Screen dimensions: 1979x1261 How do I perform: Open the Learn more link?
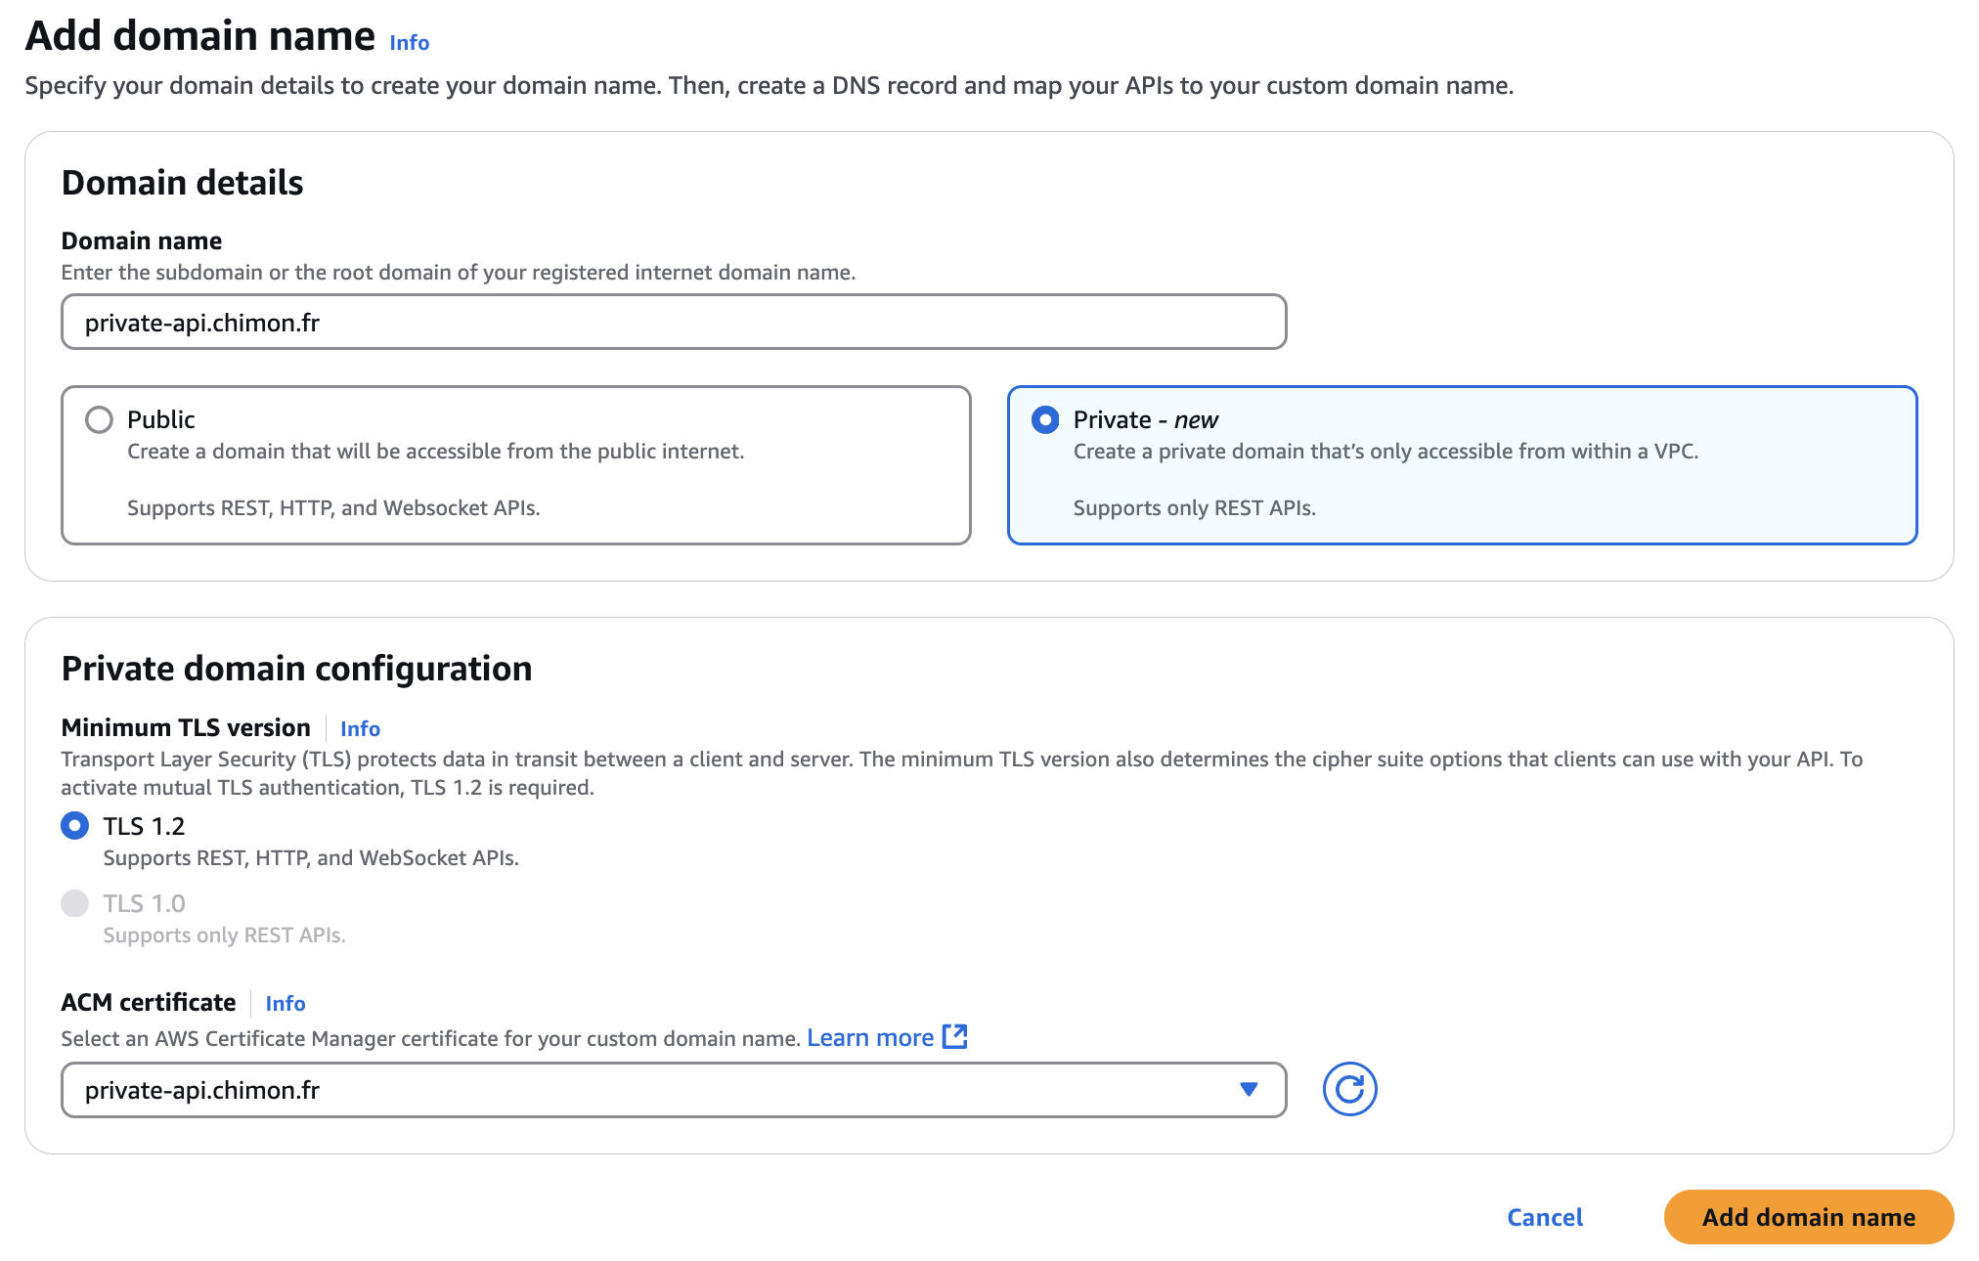(871, 1036)
